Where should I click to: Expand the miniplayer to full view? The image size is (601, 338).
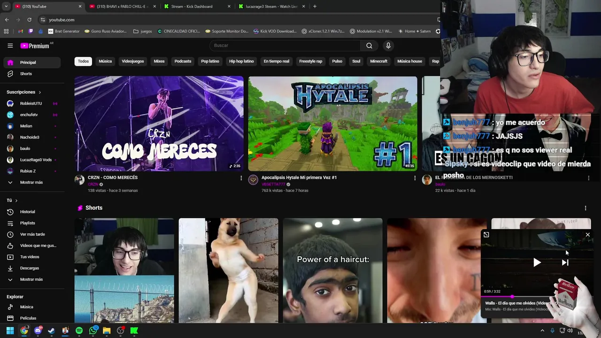click(x=486, y=235)
